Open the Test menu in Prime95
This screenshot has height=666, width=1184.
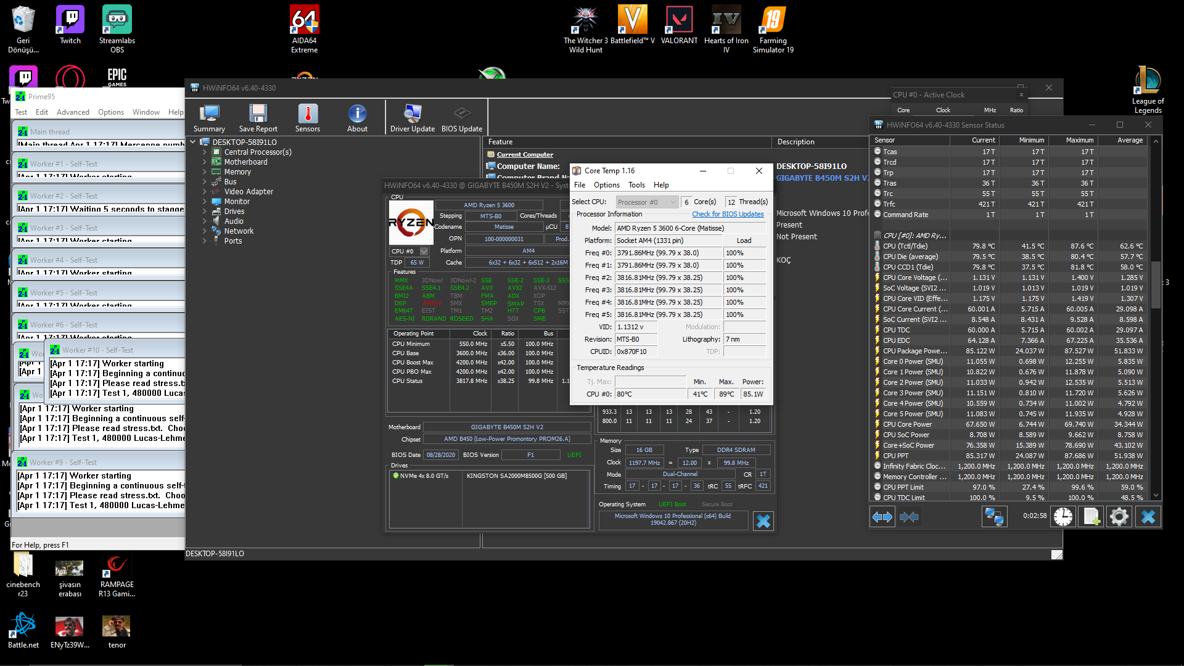click(21, 112)
